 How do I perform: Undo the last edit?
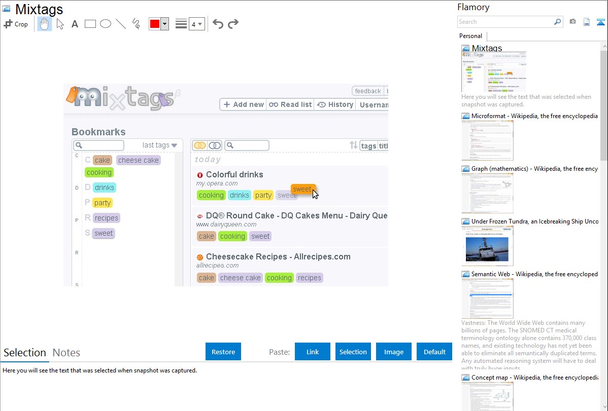[218, 24]
